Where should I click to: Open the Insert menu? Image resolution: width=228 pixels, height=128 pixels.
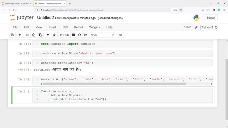tap(52, 27)
